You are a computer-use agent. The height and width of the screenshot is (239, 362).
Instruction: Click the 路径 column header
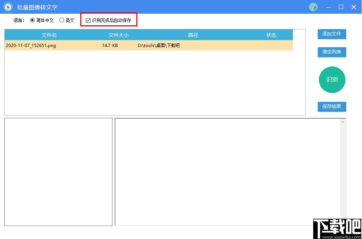(x=193, y=35)
